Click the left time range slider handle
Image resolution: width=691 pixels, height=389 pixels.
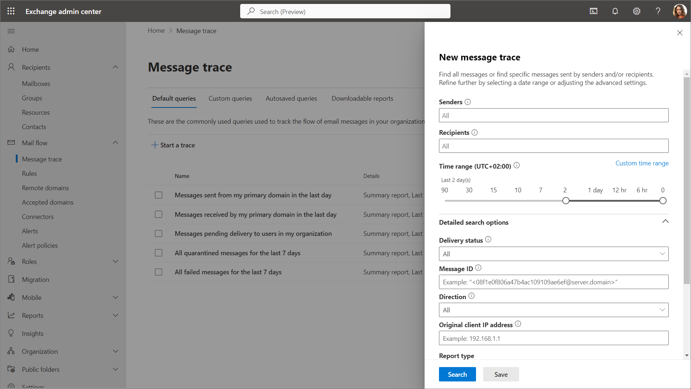click(566, 201)
